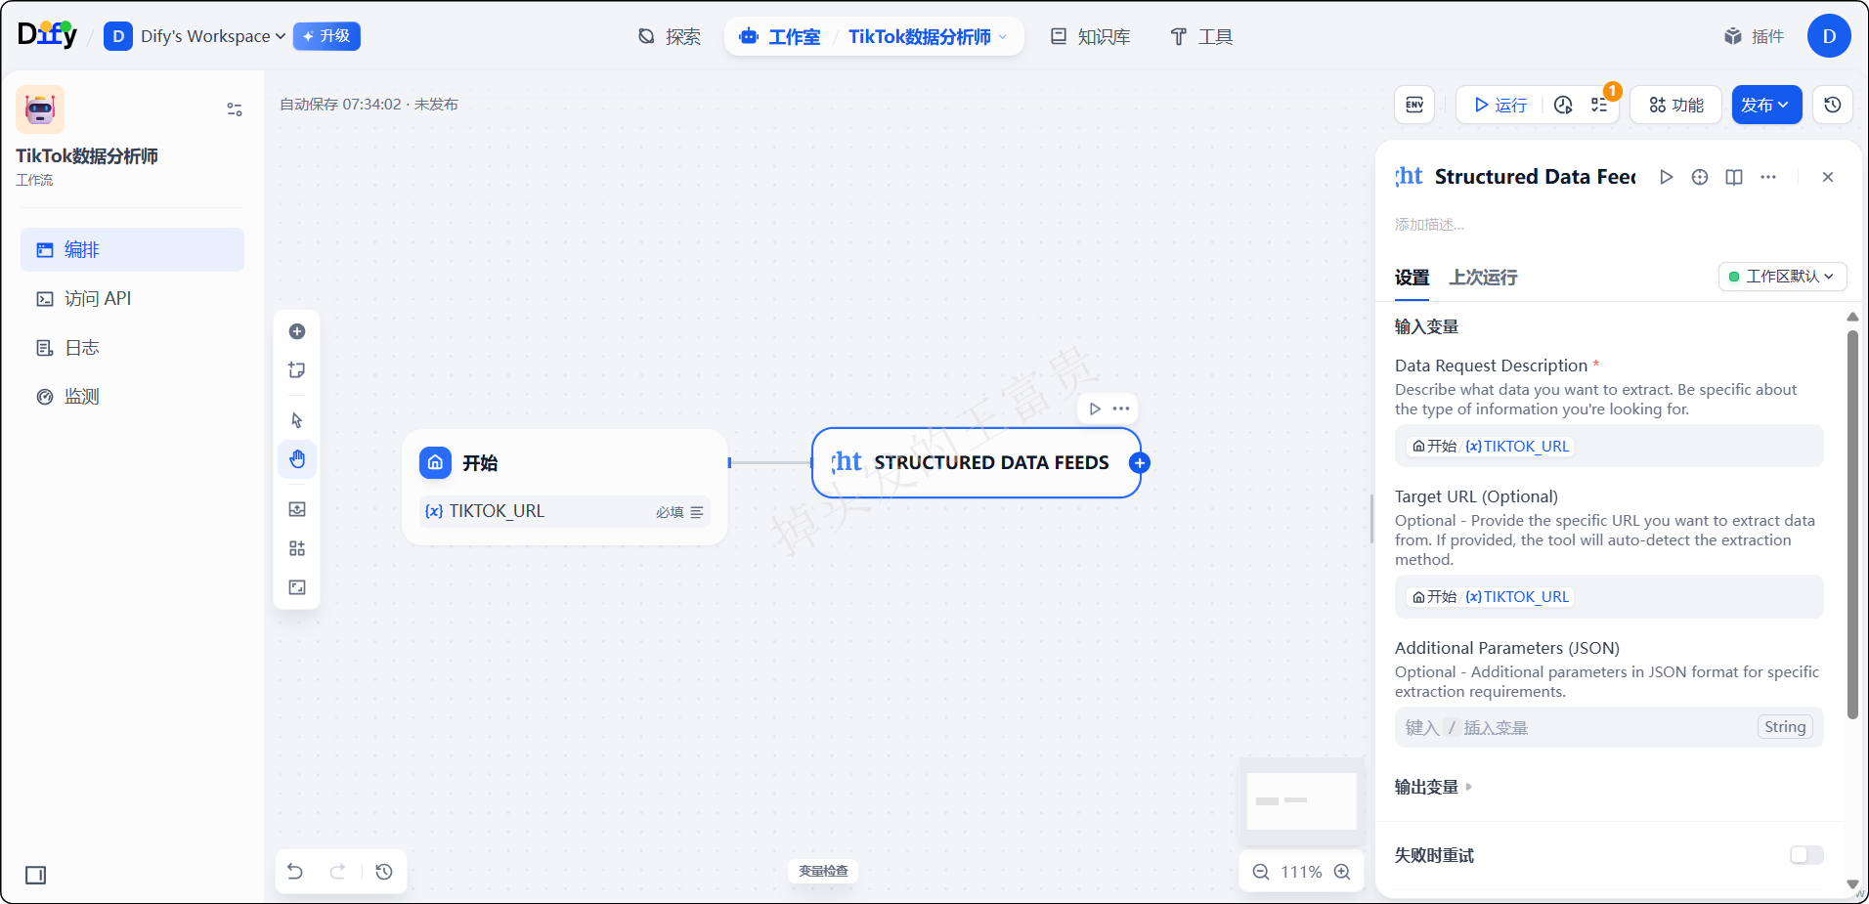Click the maximize canvas icon
The width and height of the screenshot is (1869, 904).
click(x=297, y=587)
